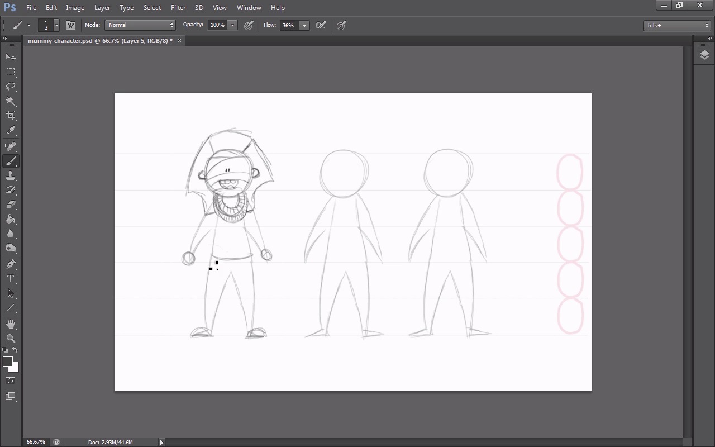Select the Eyedropper tool

(11, 131)
